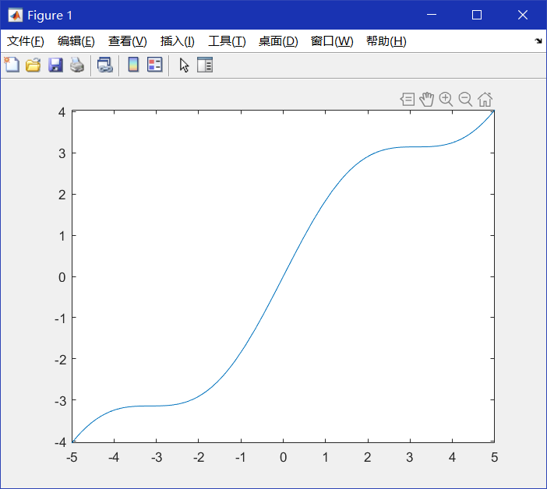
Task: Click the y-axis tick label -2
Action: [60, 360]
